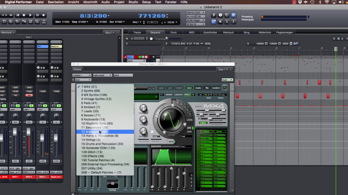Image resolution: width=348 pixels, height=195 pixels.
Task: Click the plus button next to preset name
Action: pos(154,88)
